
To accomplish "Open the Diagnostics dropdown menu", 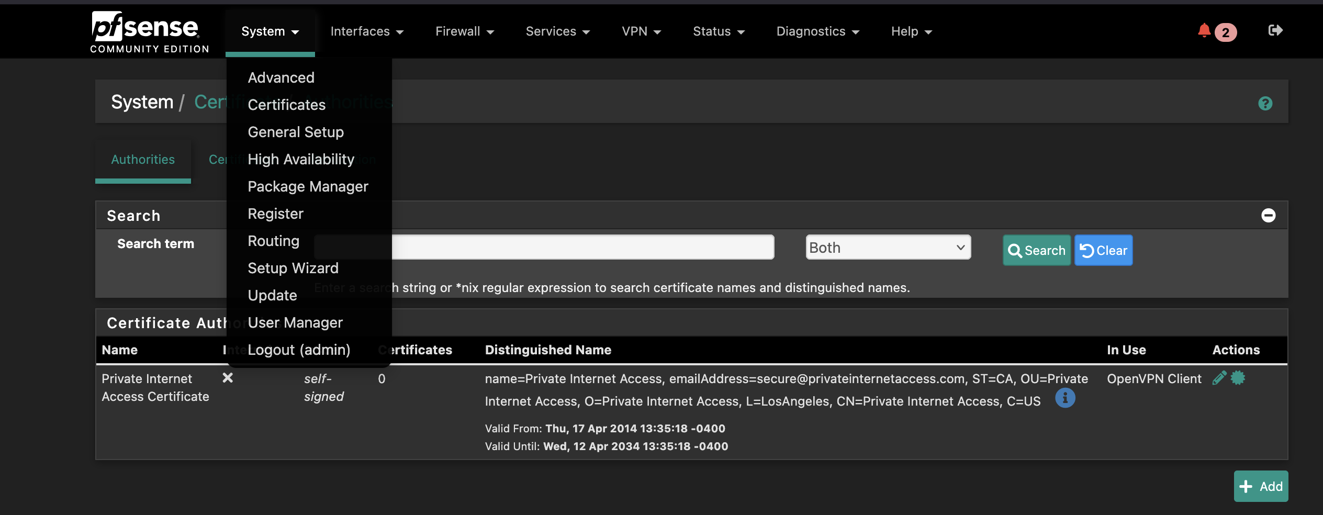I will (x=817, y=31).
